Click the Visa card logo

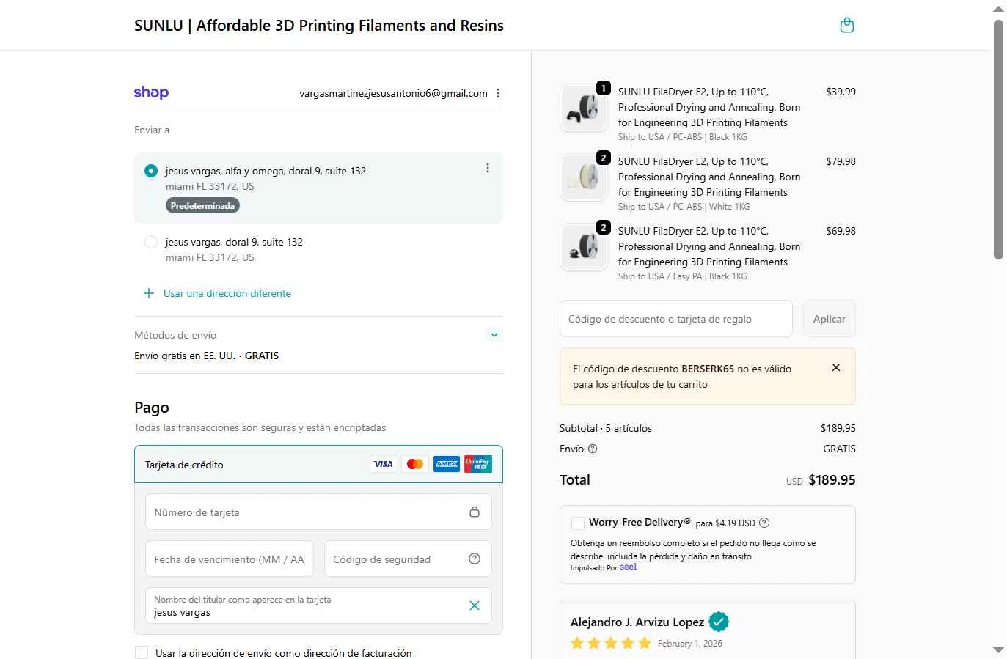point(384,464)
